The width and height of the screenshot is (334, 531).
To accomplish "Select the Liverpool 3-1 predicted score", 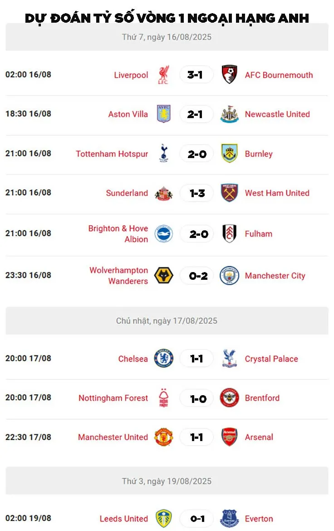I will 195,75.
